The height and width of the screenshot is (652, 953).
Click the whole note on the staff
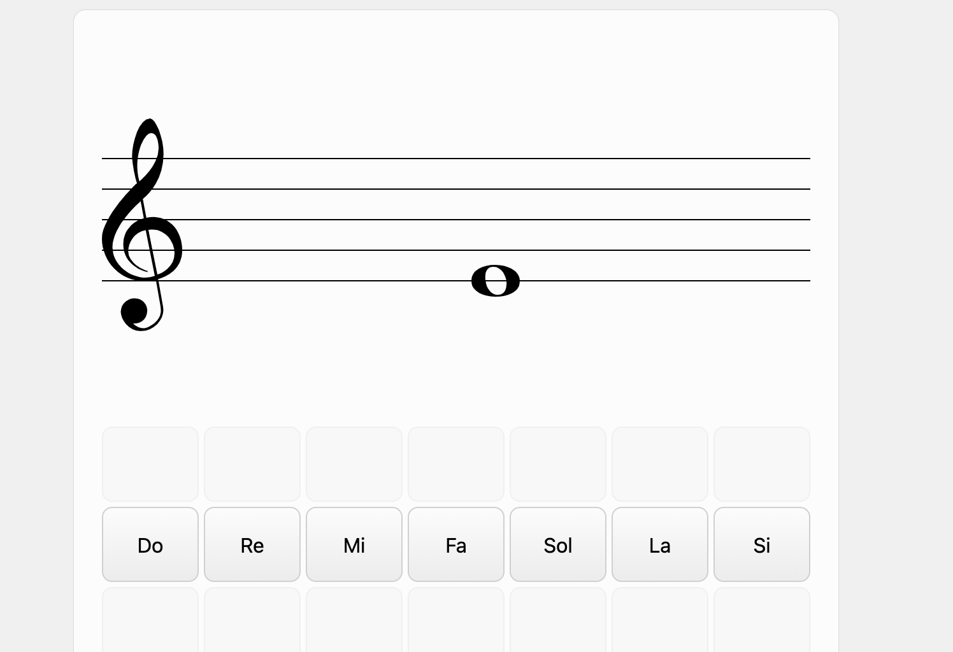pos(496,281)
